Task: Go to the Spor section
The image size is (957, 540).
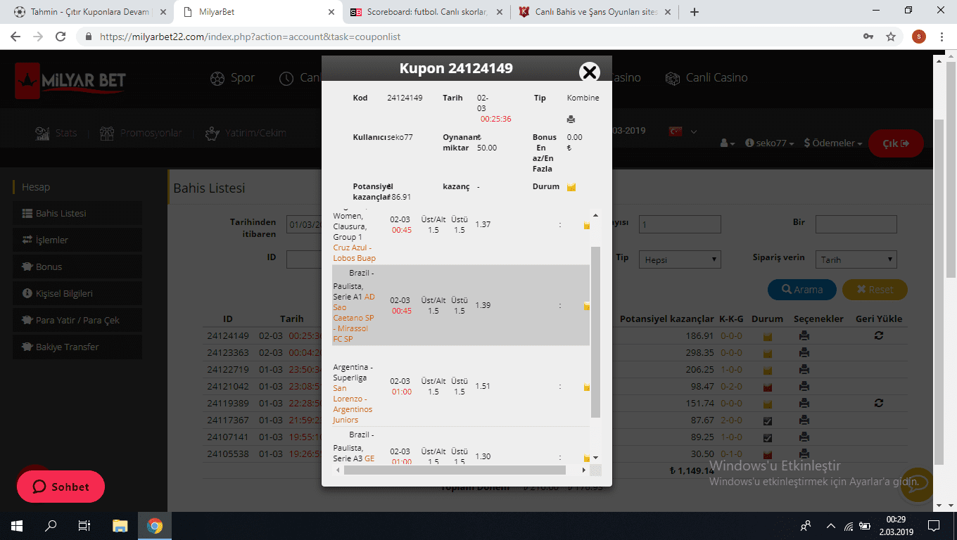Action: click(x=232, y=78)
